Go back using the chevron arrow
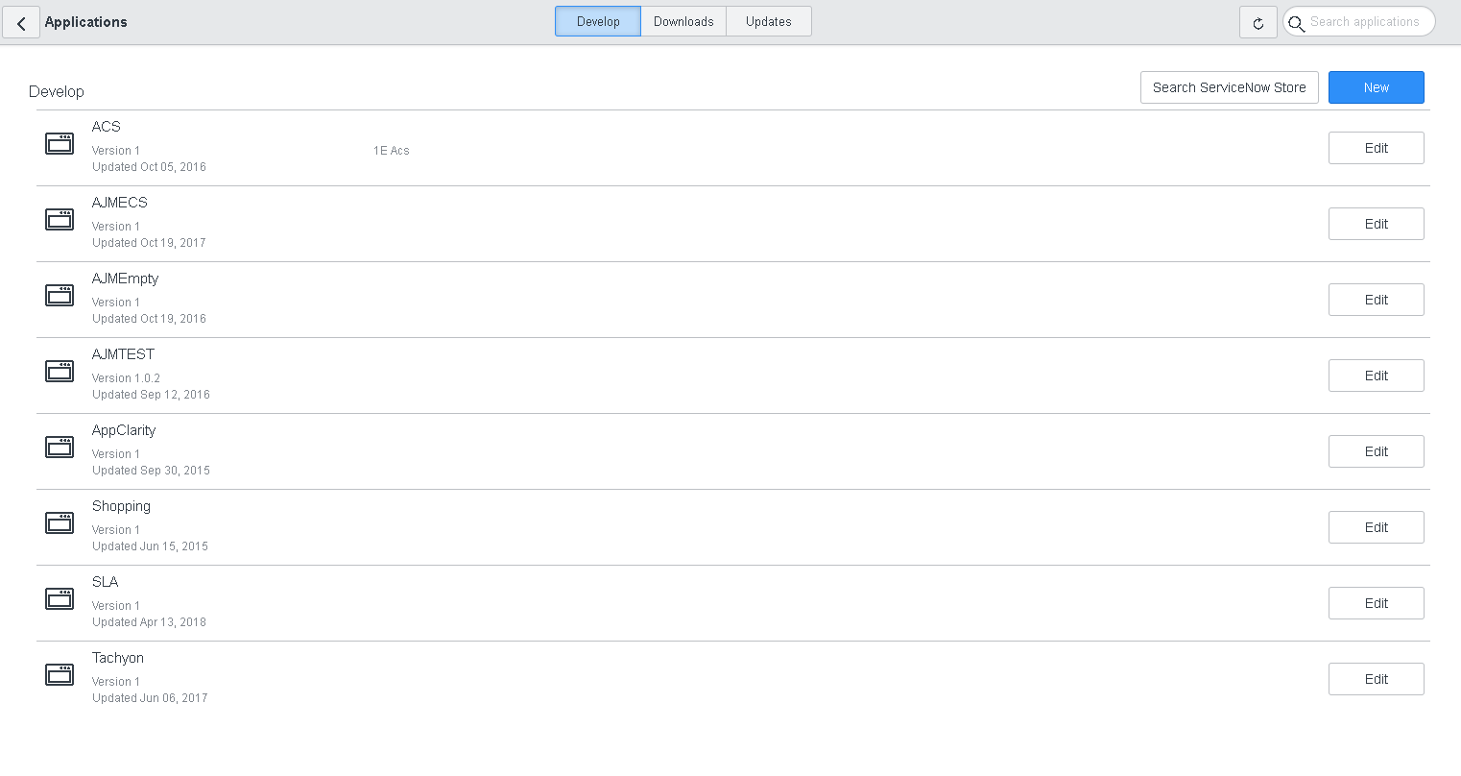 click(21, 22)
